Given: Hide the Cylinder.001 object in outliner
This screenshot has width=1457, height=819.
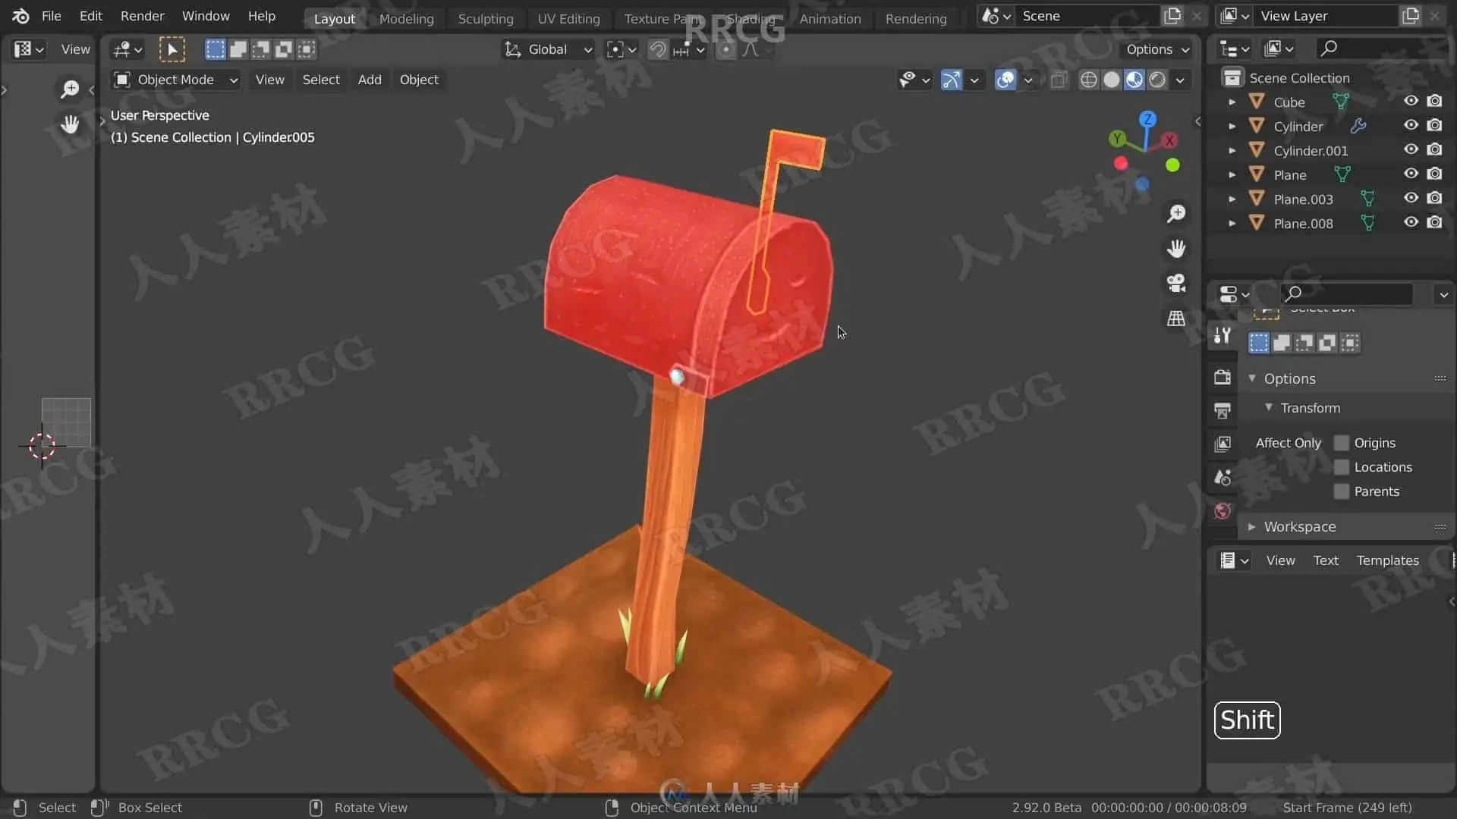Looking at the screenshot, I should (1410, 150).
